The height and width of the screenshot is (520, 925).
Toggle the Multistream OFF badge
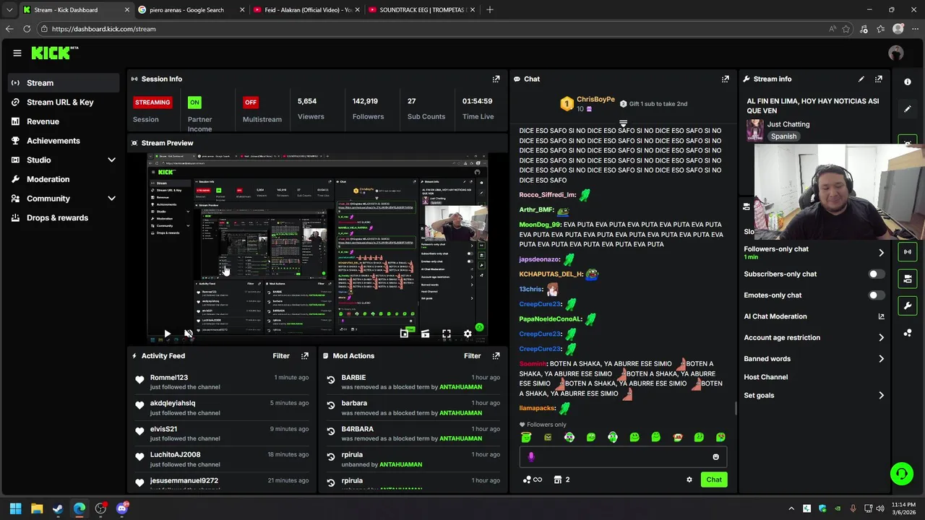click(x=250, y=103)
